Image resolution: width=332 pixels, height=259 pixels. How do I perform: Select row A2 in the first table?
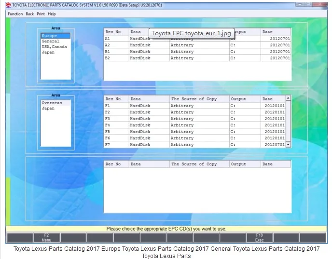197,45
